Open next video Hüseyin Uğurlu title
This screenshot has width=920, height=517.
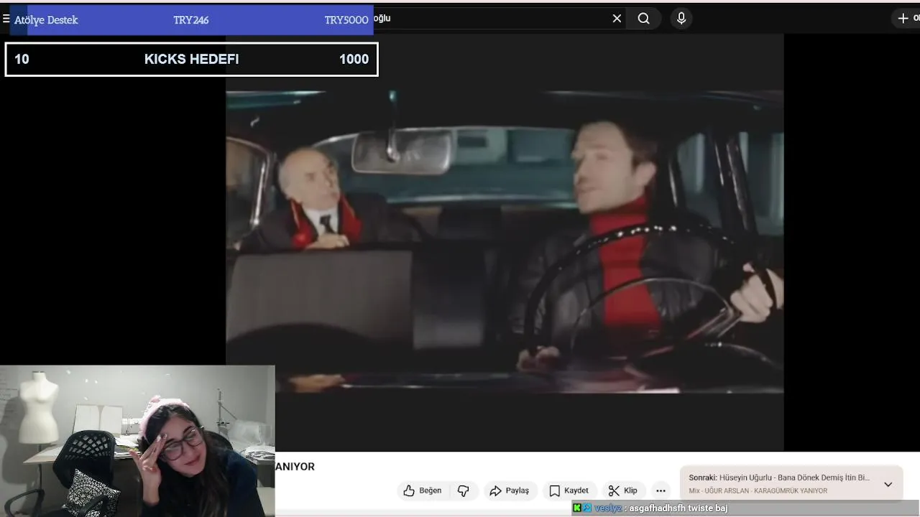click(794, 478)
